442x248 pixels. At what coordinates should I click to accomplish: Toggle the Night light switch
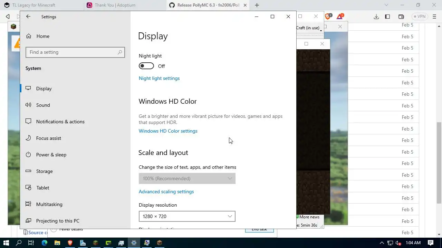click(x=146, y=66)
